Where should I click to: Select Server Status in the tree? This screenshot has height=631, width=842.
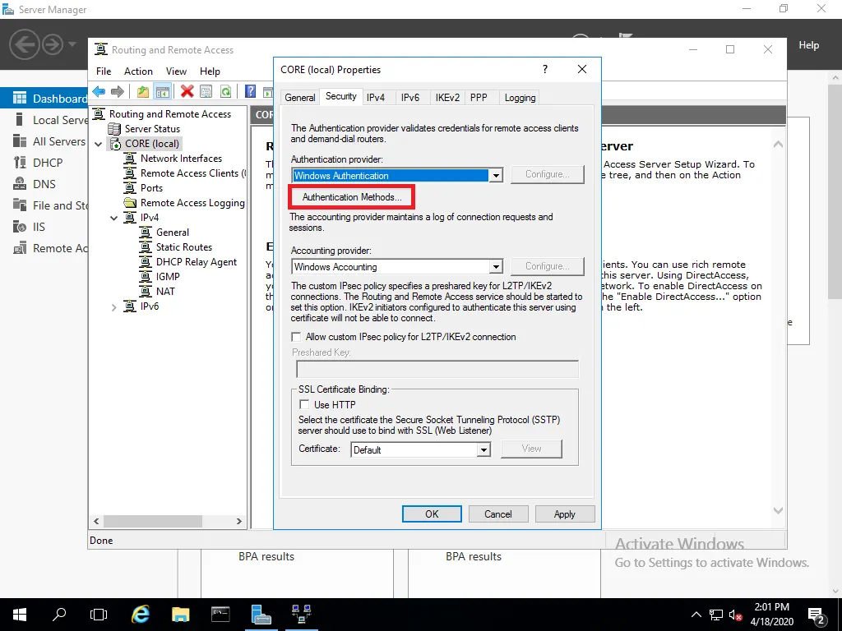pos(152,129)
